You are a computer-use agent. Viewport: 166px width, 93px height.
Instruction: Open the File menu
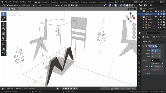coord(6,2)
